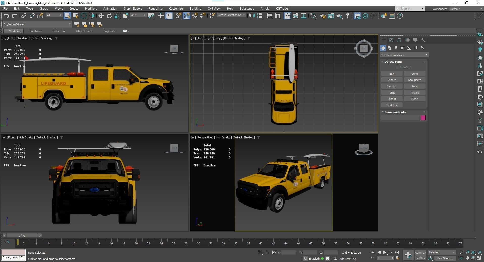Open the Render Setup dialog
This screenshot has height=262, width=484.
pos(322,16)
